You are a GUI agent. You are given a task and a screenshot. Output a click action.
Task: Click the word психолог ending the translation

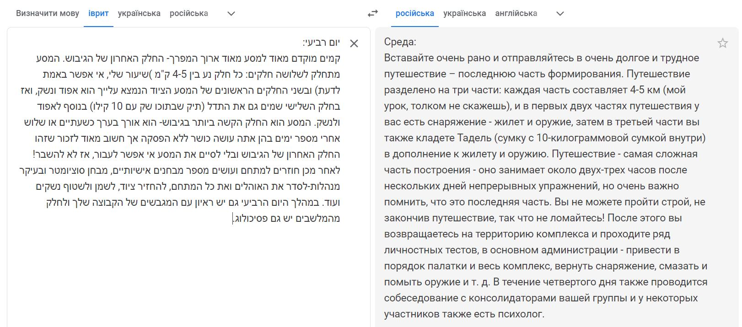(x=522, y=314)
